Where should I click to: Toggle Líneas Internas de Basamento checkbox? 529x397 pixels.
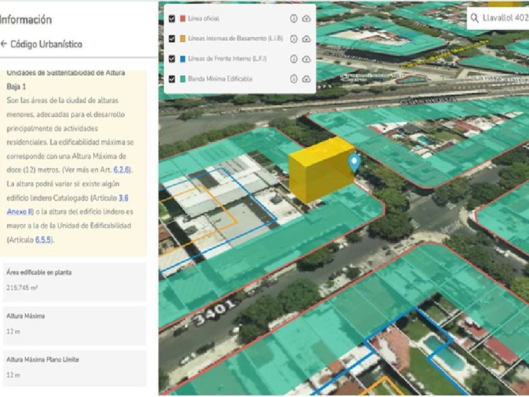(172, 39)
